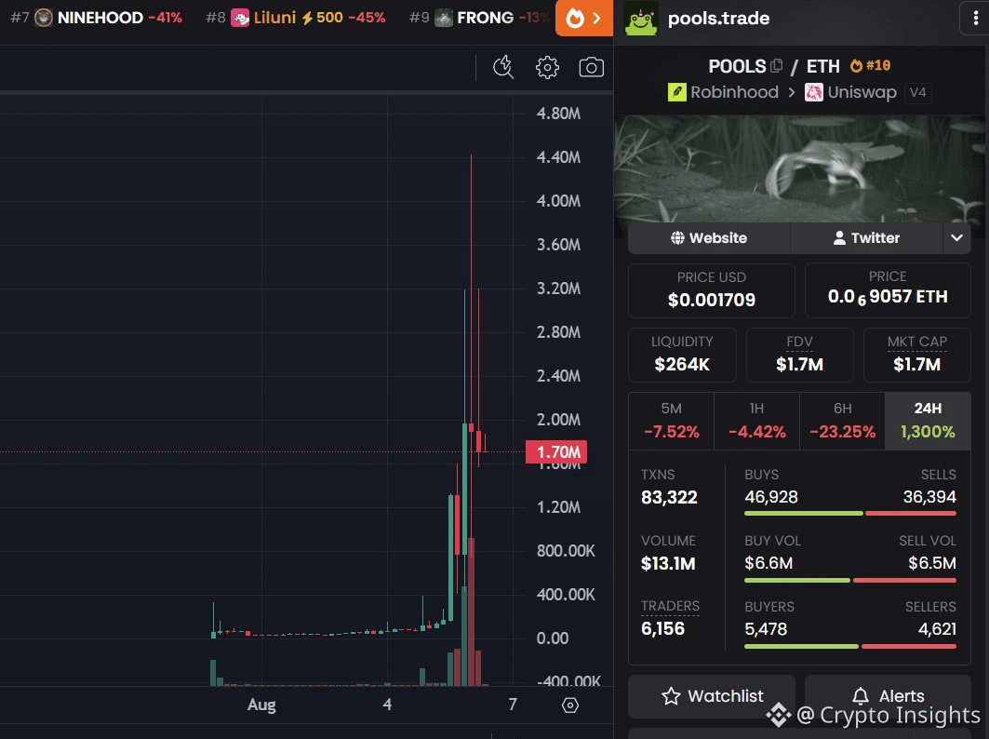Viewport: 989px width, 739px height.
Task: Click the SELLS count 36,394
Action: pyautogui.click(x=929, y=497)
